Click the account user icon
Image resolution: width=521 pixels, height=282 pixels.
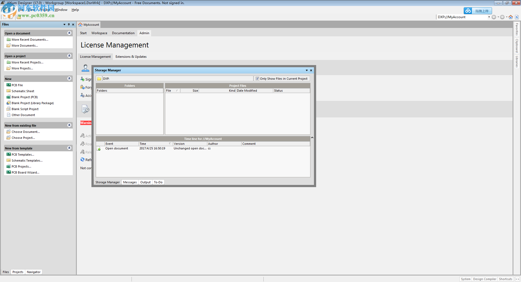click(85, 68)
